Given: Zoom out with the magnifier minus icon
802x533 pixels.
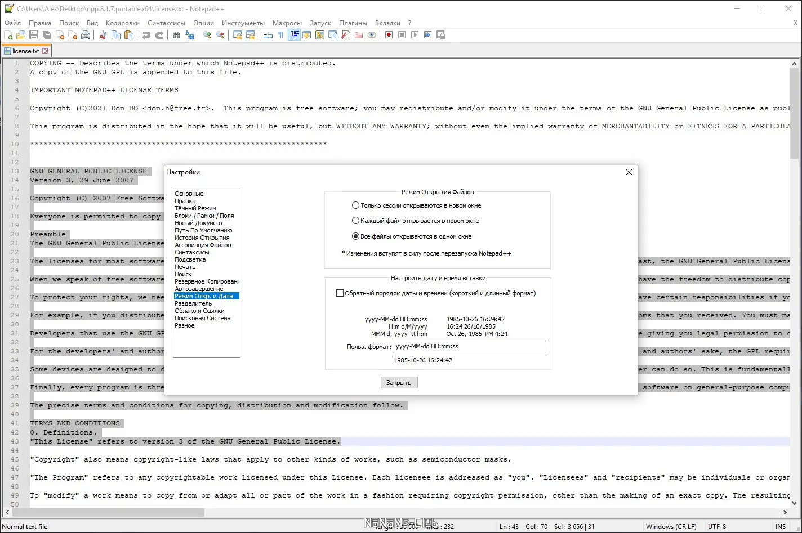Looking at the screenshot, I should coord(220,35).
